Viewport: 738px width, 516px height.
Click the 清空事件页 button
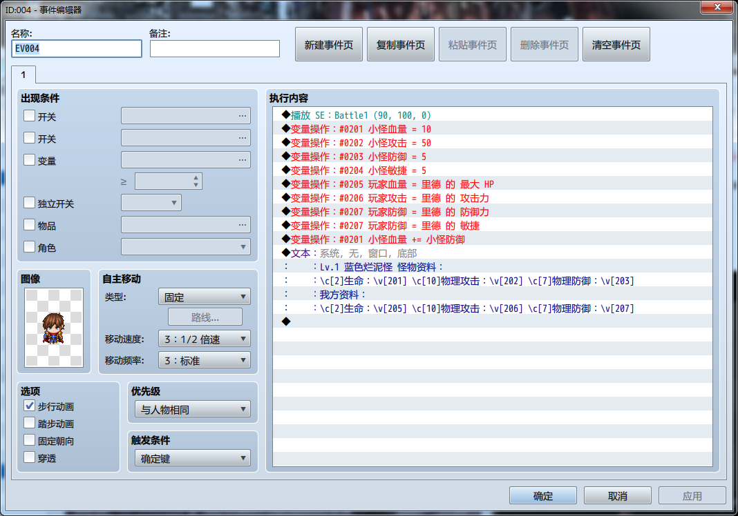coord(616,45)
